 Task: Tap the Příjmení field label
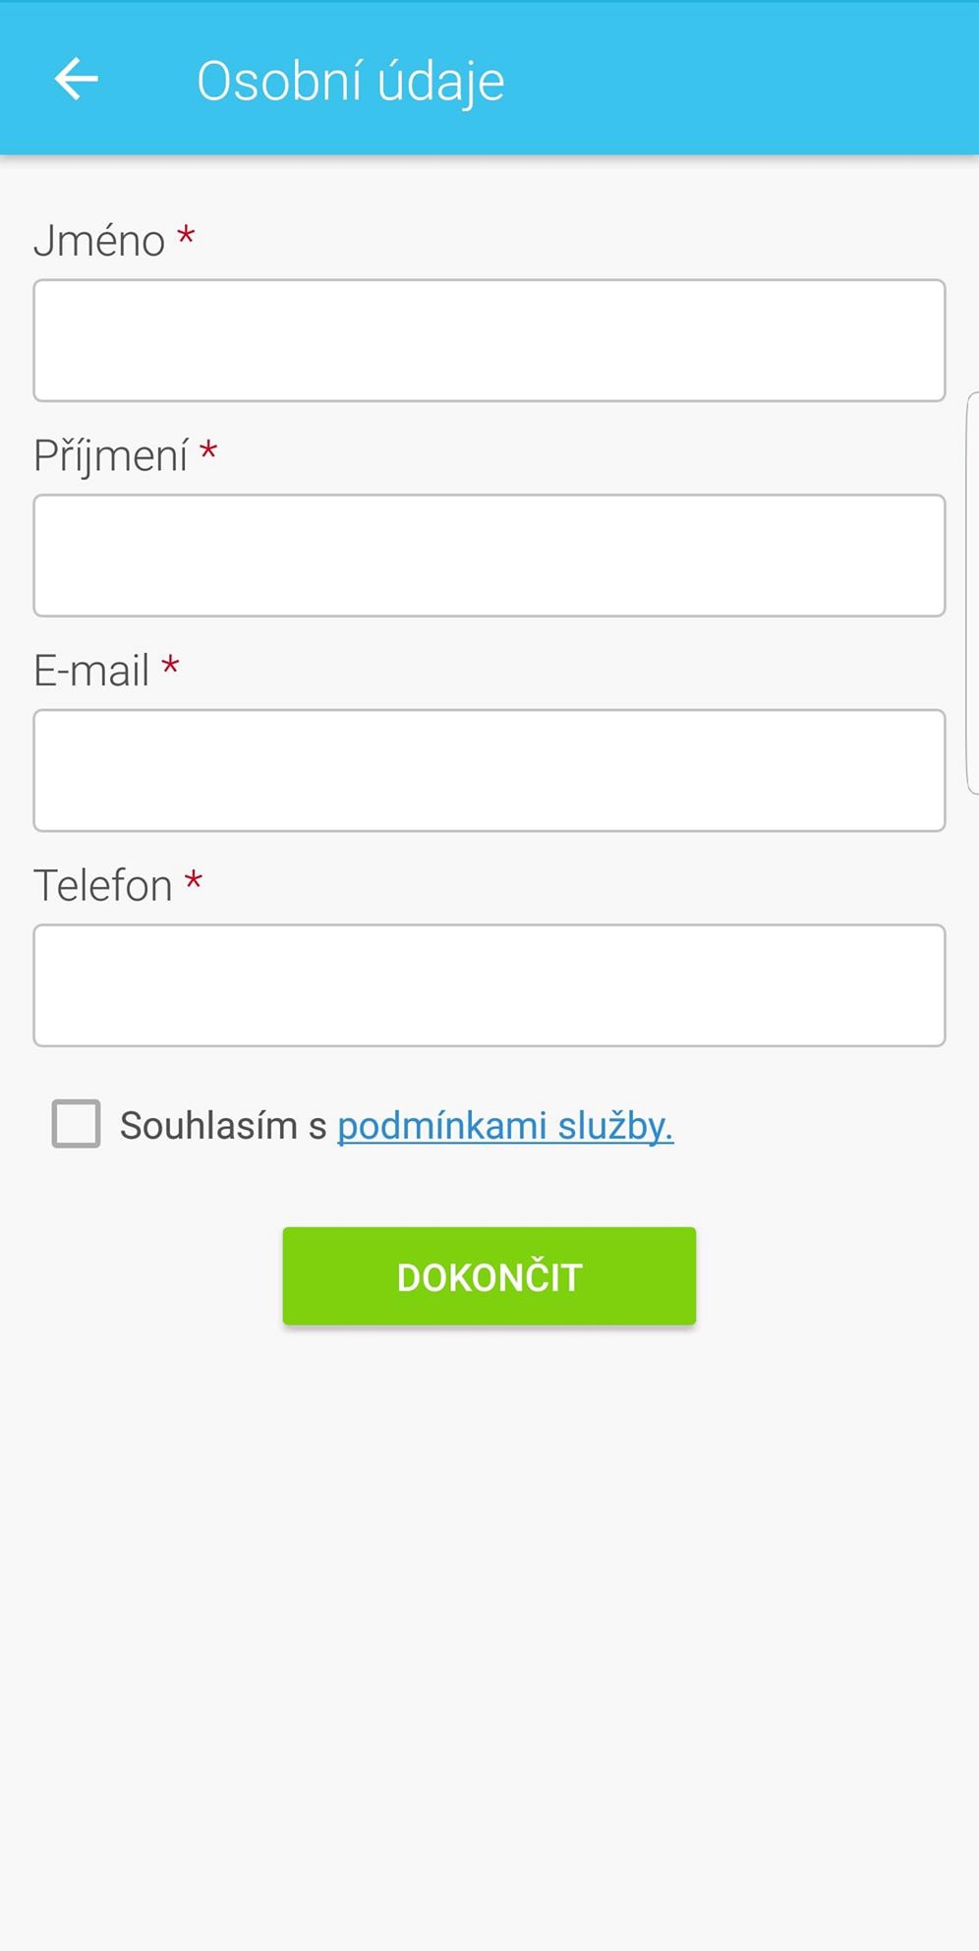111,456
